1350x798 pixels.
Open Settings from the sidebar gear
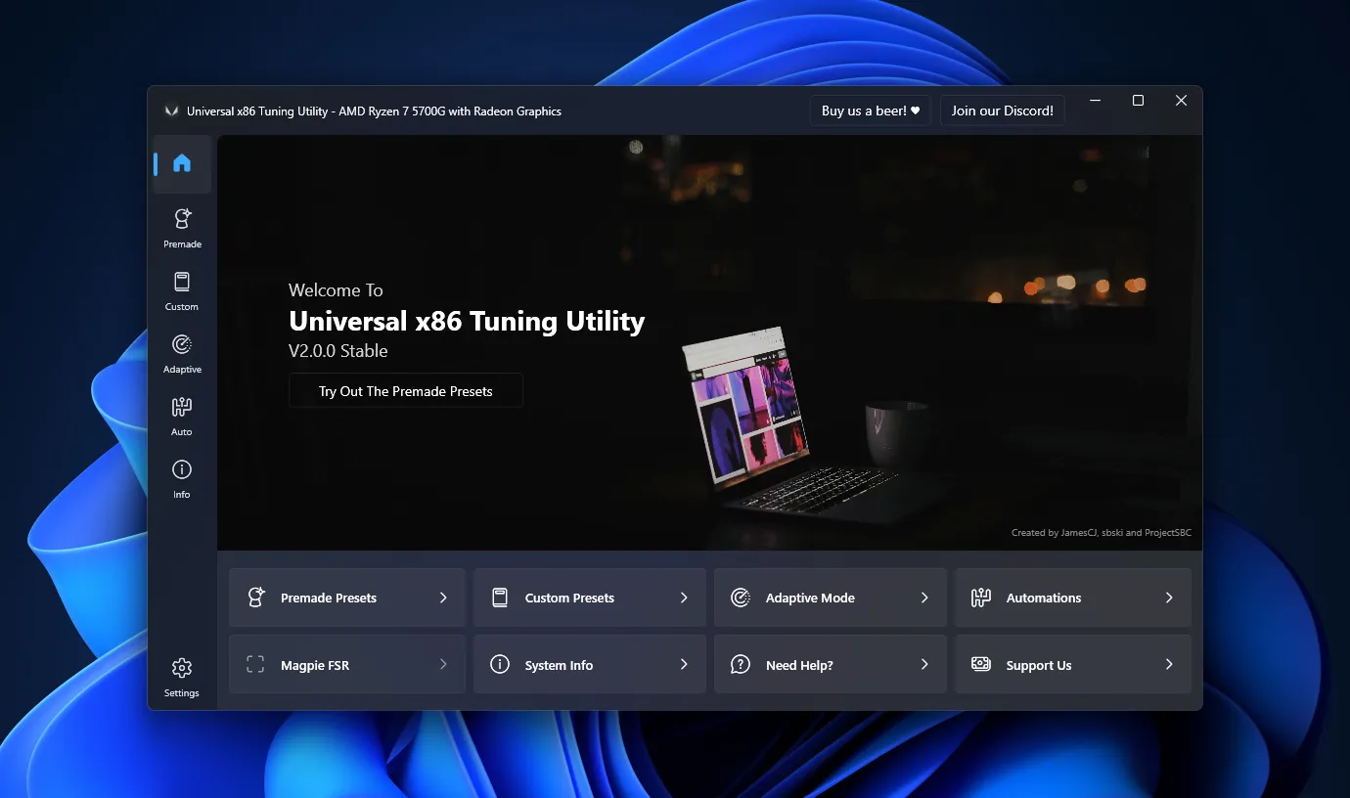pos(182,677)
